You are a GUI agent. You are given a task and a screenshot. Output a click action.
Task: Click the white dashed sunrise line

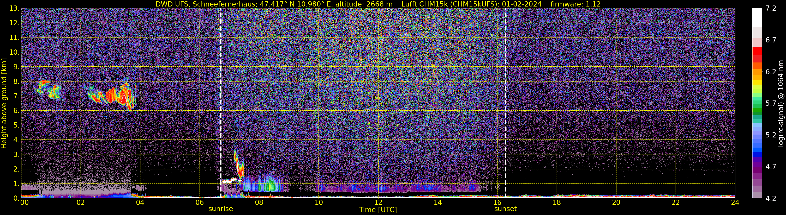[221, 103]
